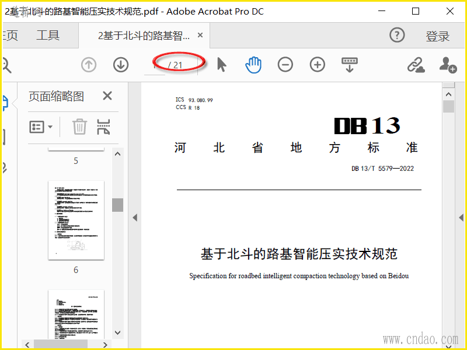This screenshot has height=350, width=467.
Task: Select the page 6 thumbnail
Action: [x=76, y=220]
